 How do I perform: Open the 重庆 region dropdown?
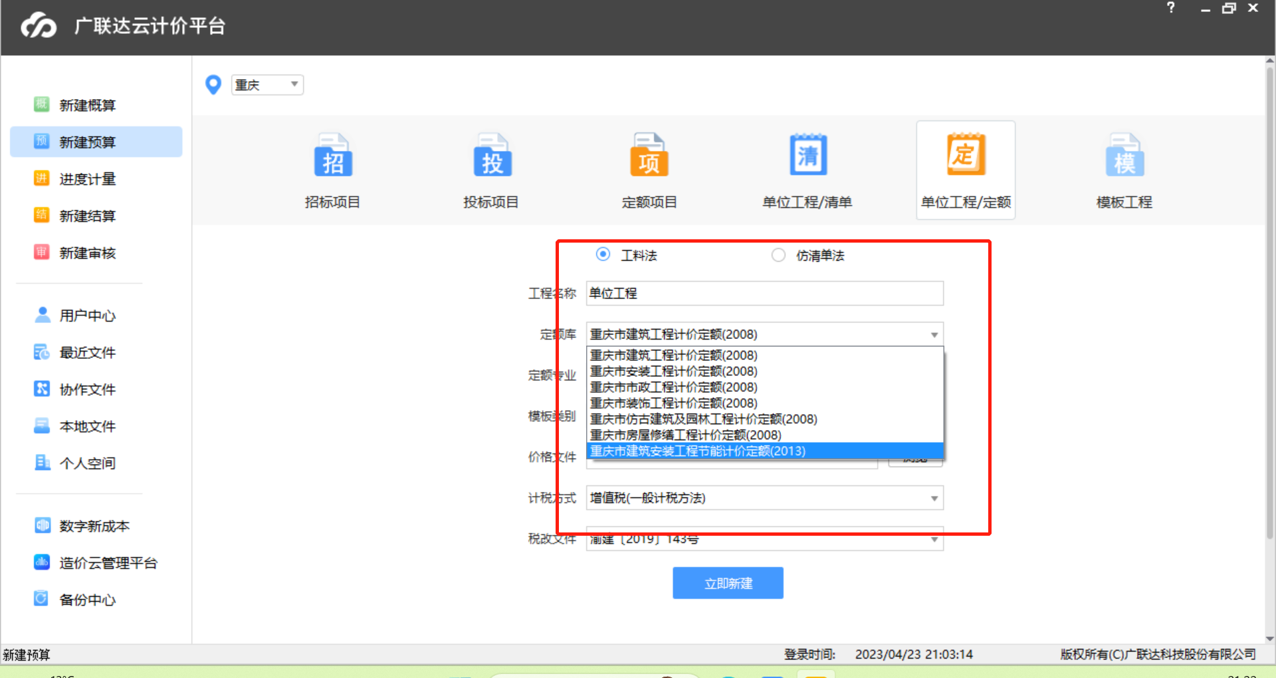(x=267, y=84)
